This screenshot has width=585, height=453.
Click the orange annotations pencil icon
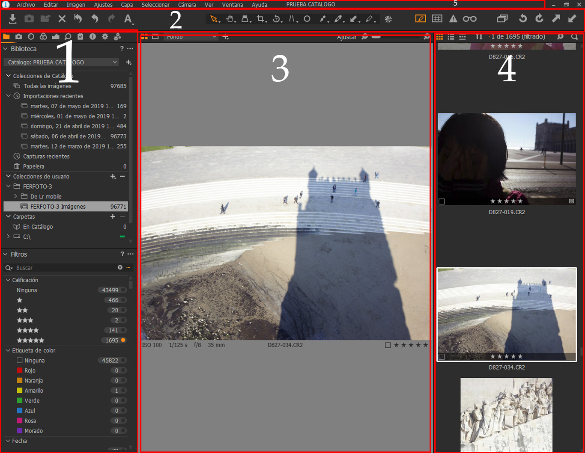point(421,19)
